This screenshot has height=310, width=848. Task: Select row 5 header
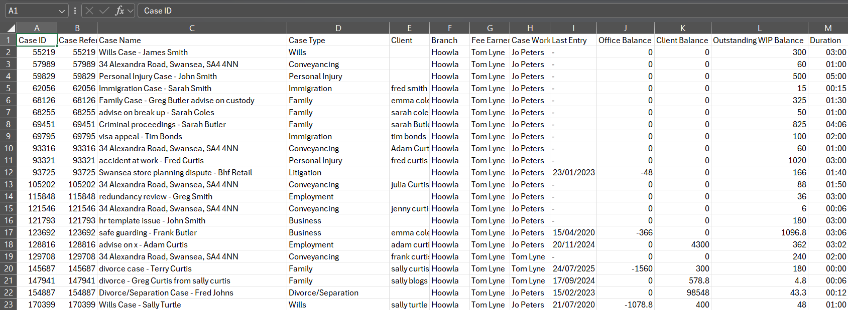[9, 88]
